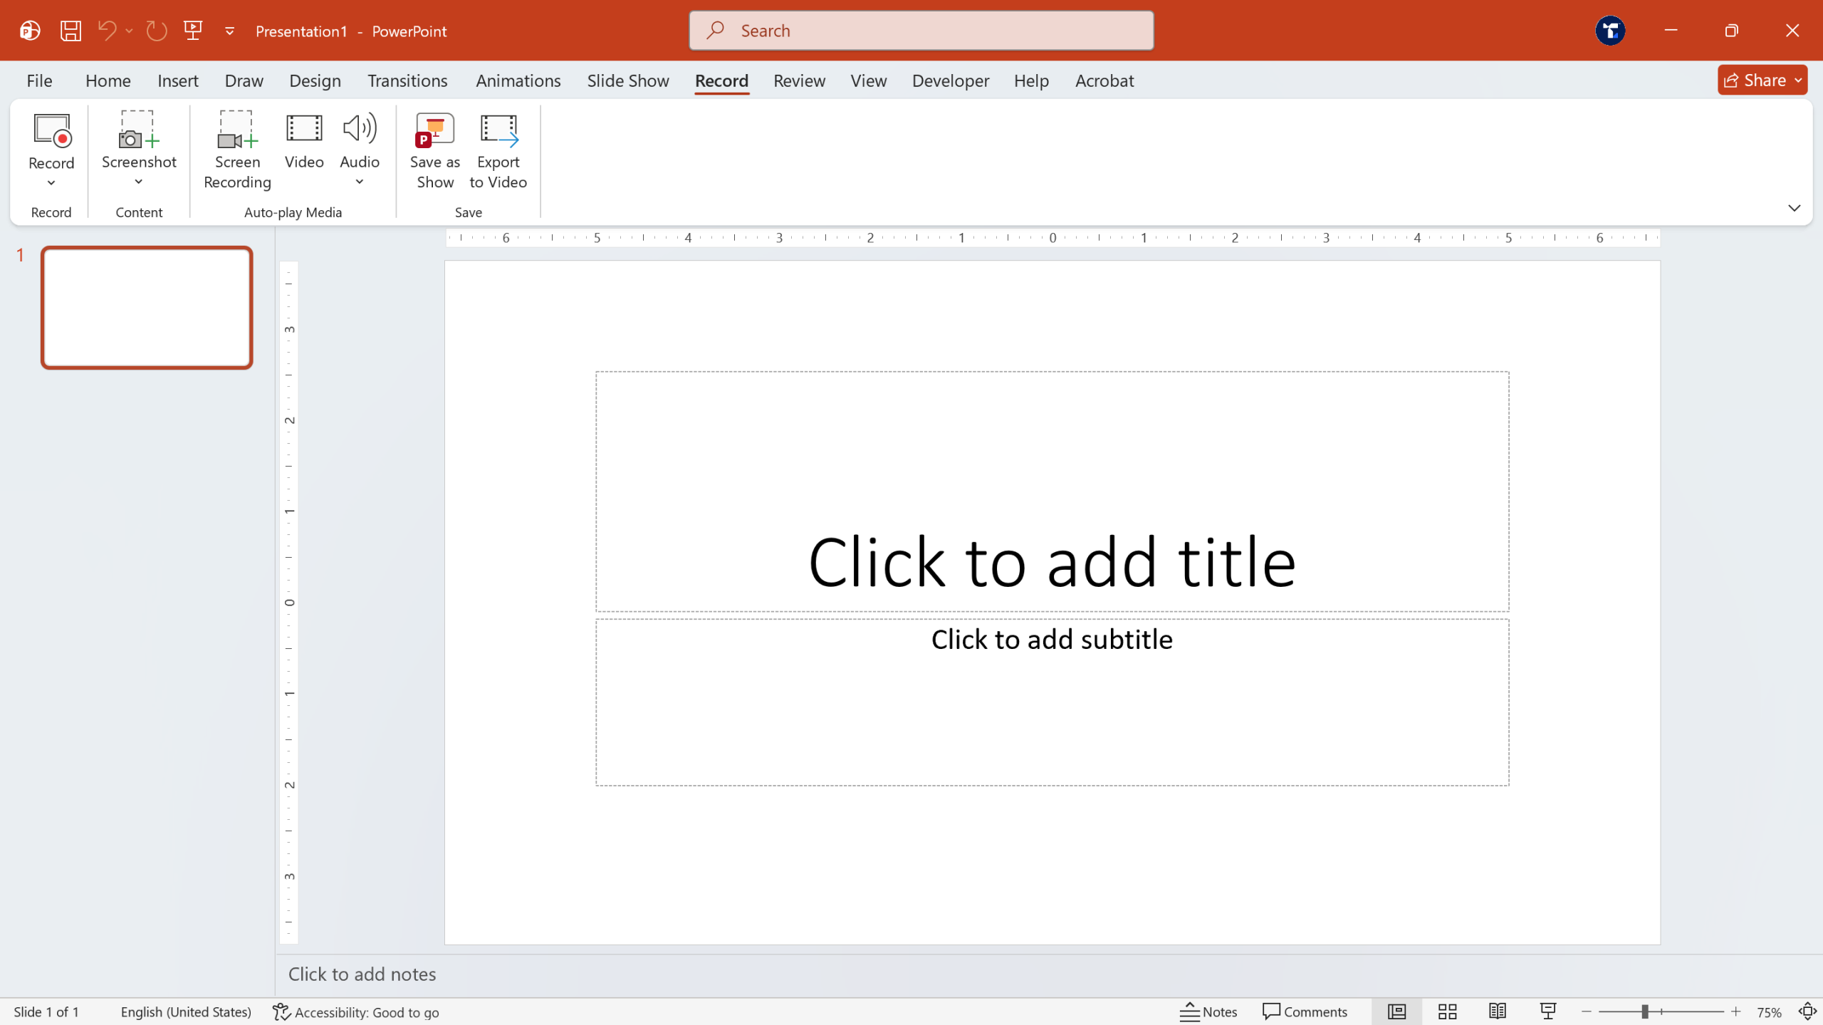Open the Draw tab
This screenshot has height=1025, width=1823.
(x=244, y=80)
